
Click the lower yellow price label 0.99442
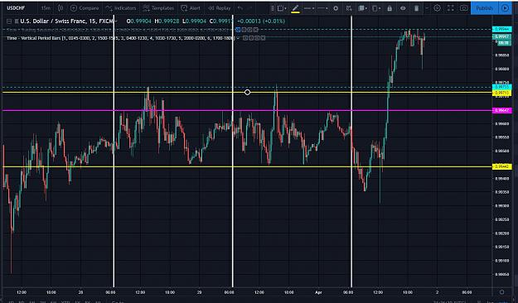(501, 166)
